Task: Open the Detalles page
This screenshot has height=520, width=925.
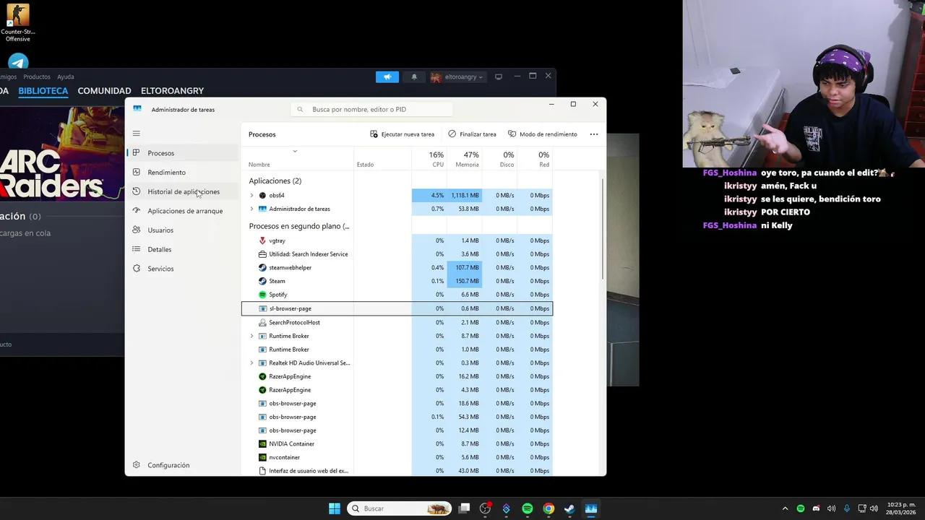Action: (182, 249)
